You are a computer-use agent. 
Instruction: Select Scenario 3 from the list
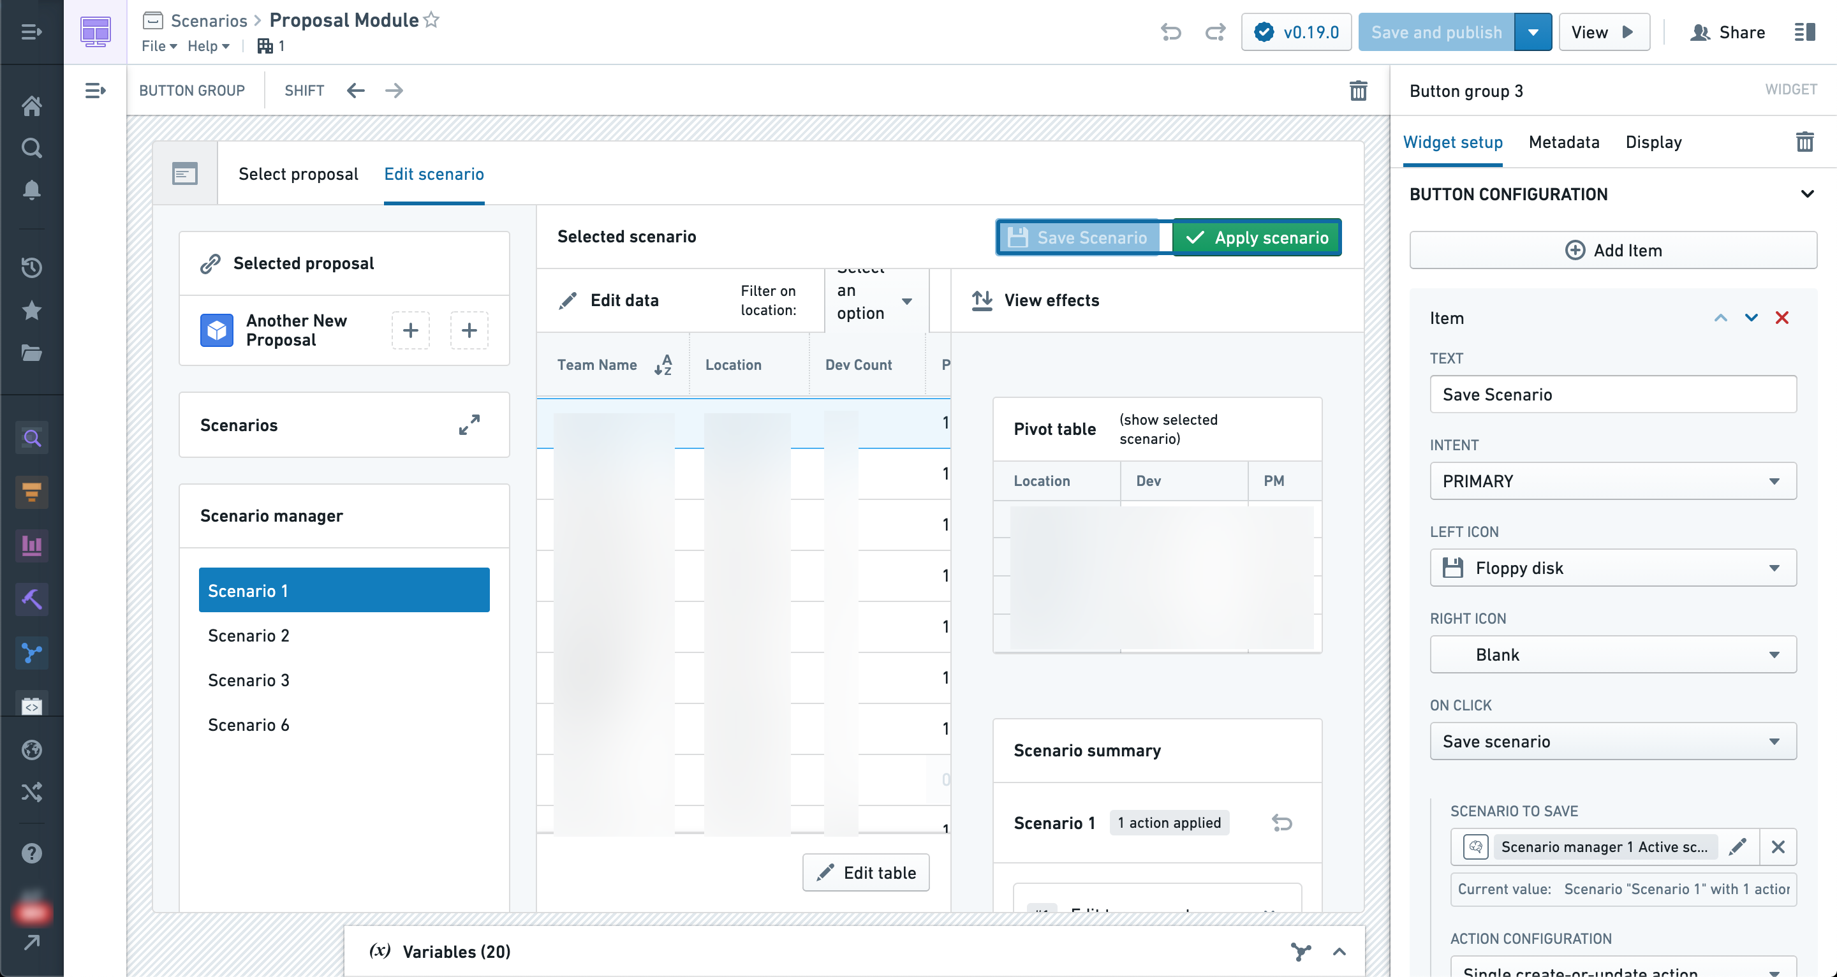tap(249, 679)
